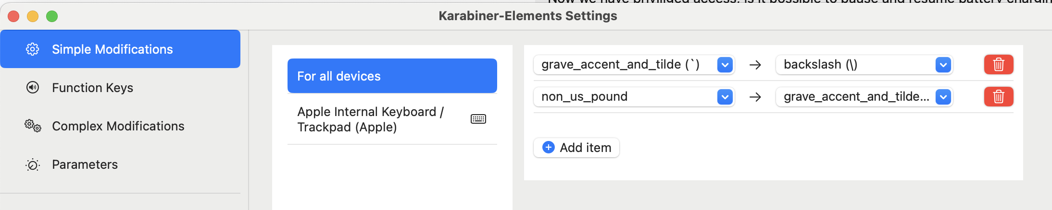Click the green zoom window button

52,16
